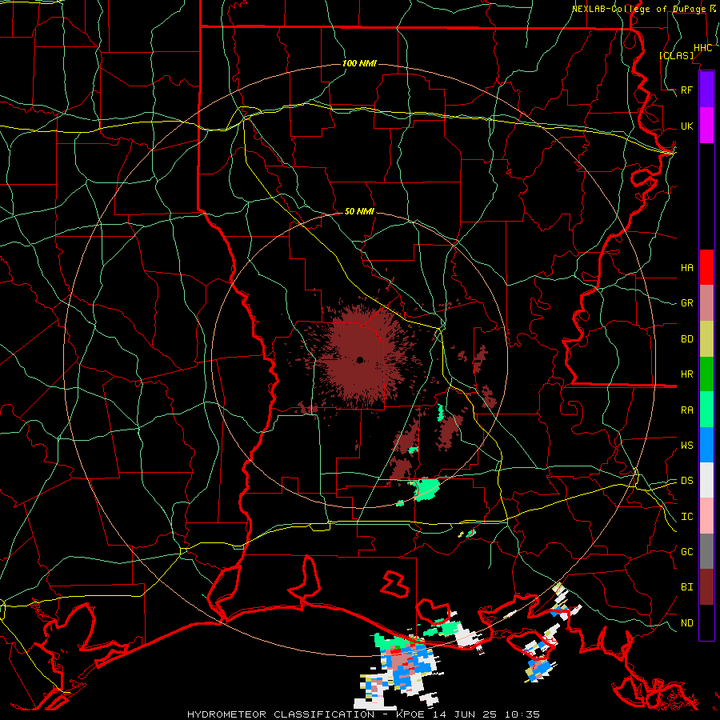Click the 'GC' legend label

tap(687, 552)
